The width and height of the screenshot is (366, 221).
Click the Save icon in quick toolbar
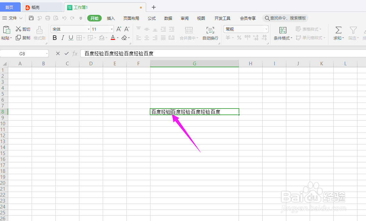[31, 18]
